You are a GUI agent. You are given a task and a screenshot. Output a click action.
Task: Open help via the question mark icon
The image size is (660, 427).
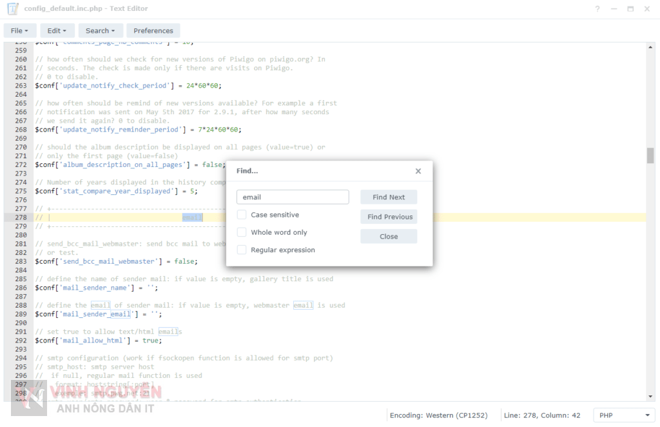597,9
